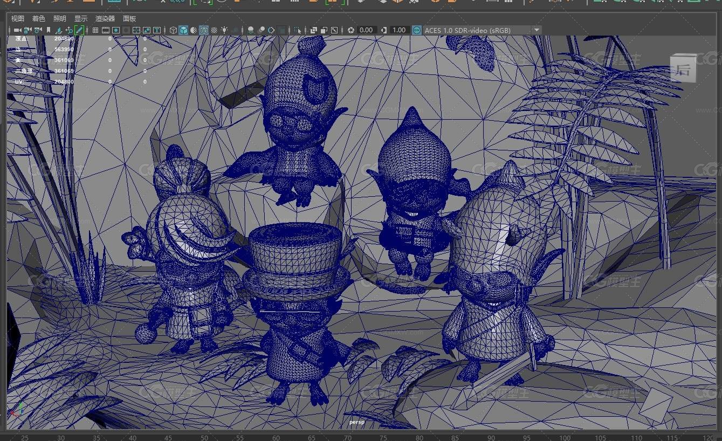The width and height of the screenshot is (722, 441).
Task: Toggle Wireframe on Shaded
Action: [204, 30]
